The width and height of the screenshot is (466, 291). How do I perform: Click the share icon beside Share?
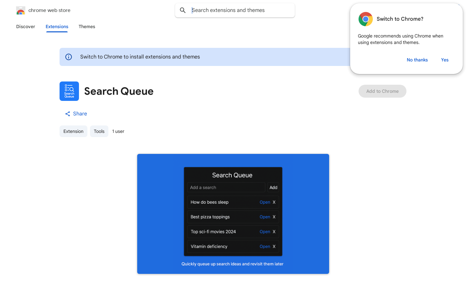pyautogui.click(x=68, y=114)
